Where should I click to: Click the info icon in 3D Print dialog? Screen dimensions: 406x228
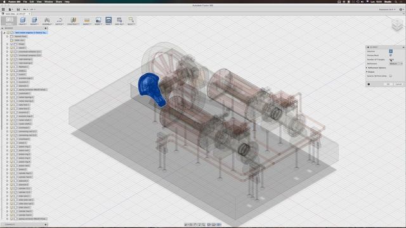[x=369, y=84]
